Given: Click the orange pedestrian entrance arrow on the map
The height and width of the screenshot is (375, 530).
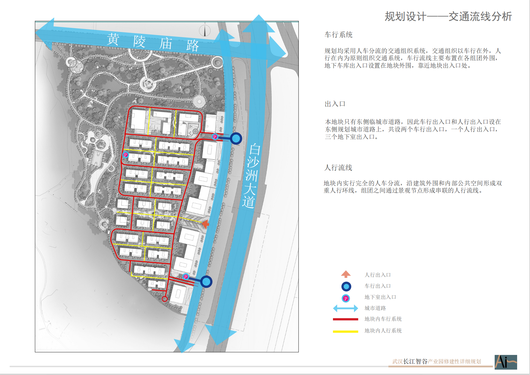Looking at the screenshot, I should [205, 224].
